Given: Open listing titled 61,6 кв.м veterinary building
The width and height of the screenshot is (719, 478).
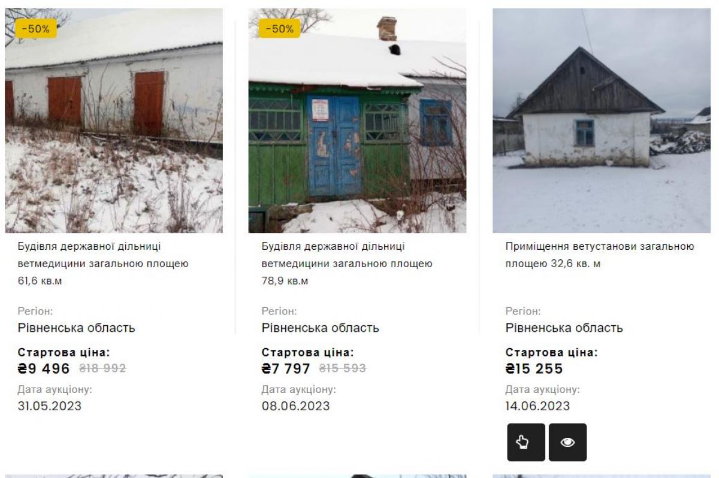Looking at the screenshot, I should pos(103,264).
